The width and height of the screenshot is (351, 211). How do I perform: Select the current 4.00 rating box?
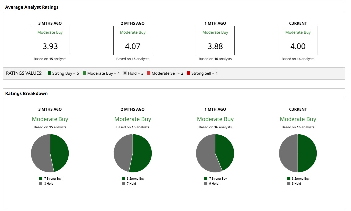pyautogui.click(x=298, y=40)
